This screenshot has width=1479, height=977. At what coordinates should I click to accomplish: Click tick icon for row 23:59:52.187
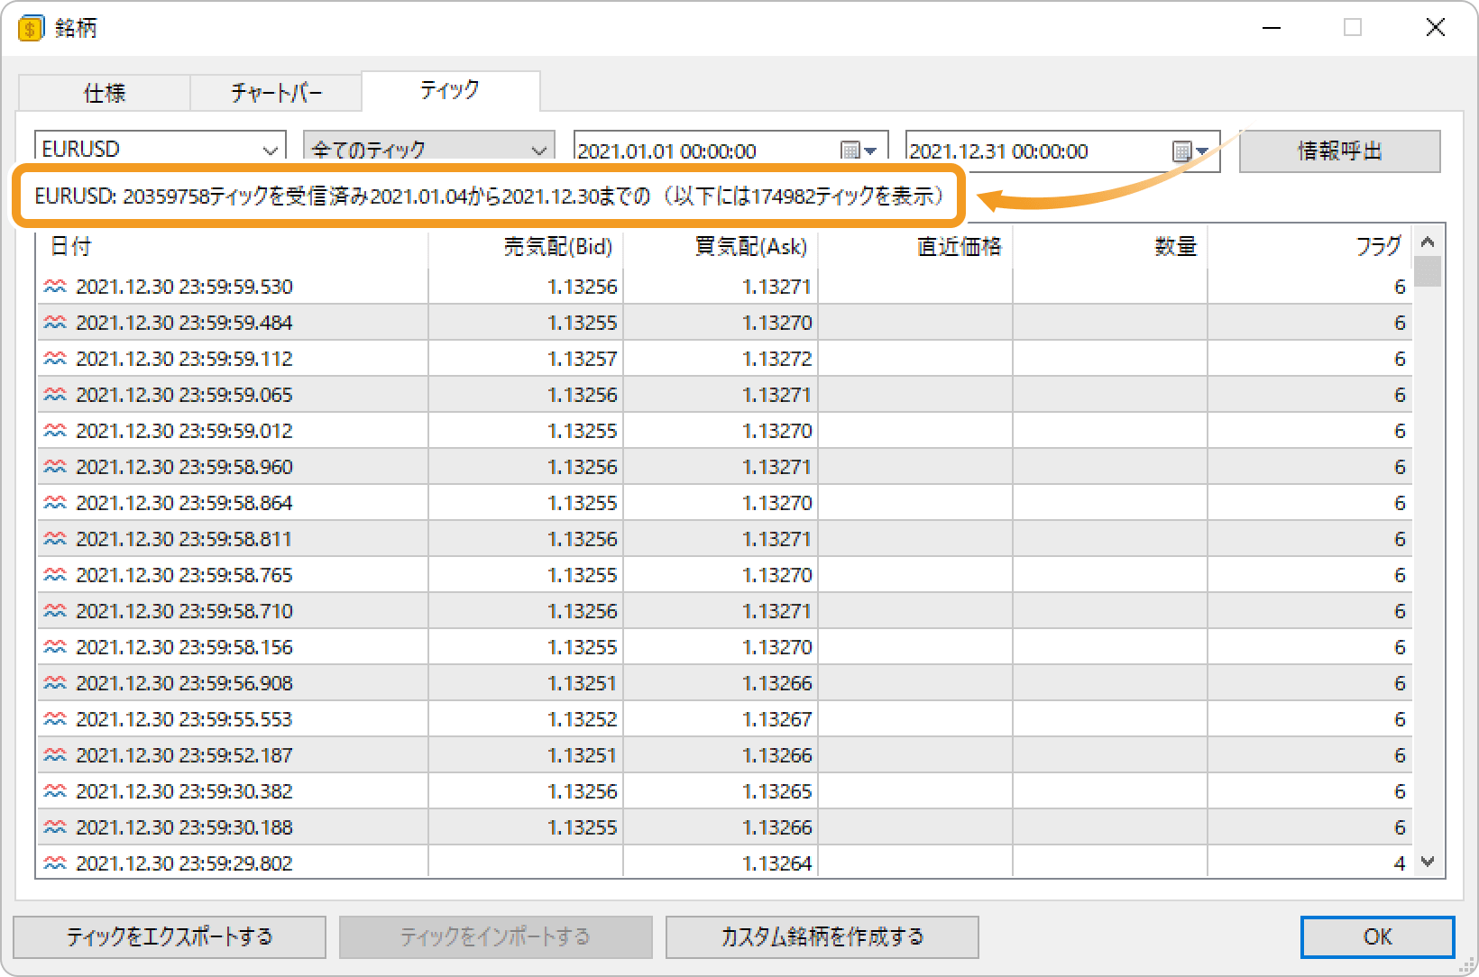55,755
